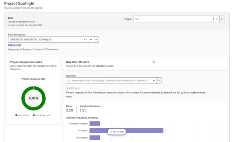
Task: Toggle the Responded legend item
Action: (22, 115)
